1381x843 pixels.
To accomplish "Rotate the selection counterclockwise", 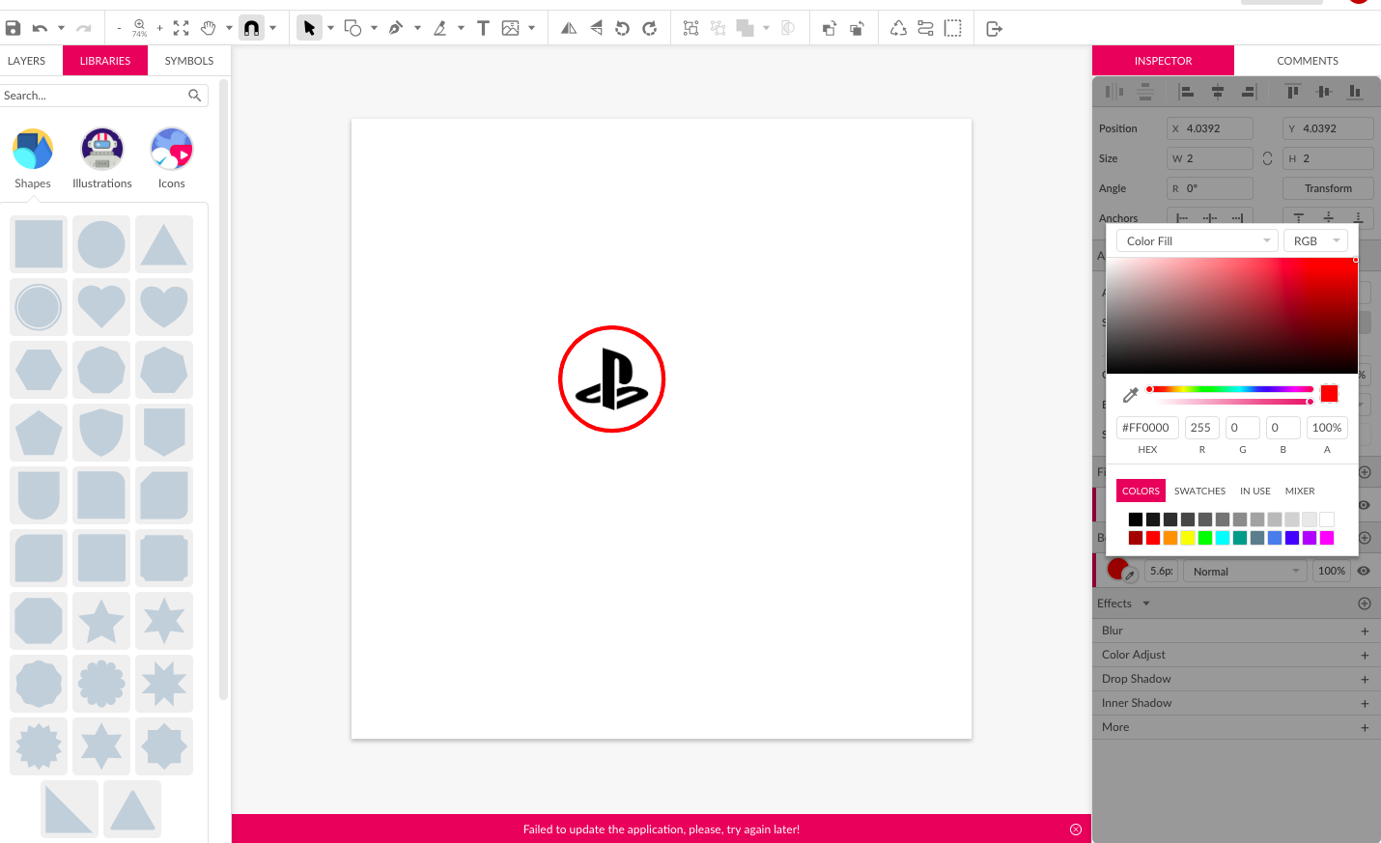I will coord(623,27).
